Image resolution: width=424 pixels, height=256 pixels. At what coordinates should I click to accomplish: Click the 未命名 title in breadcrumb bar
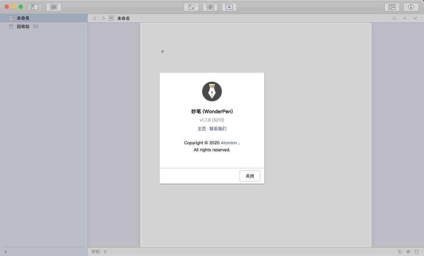pyautogui.click(x=123, y=18)
